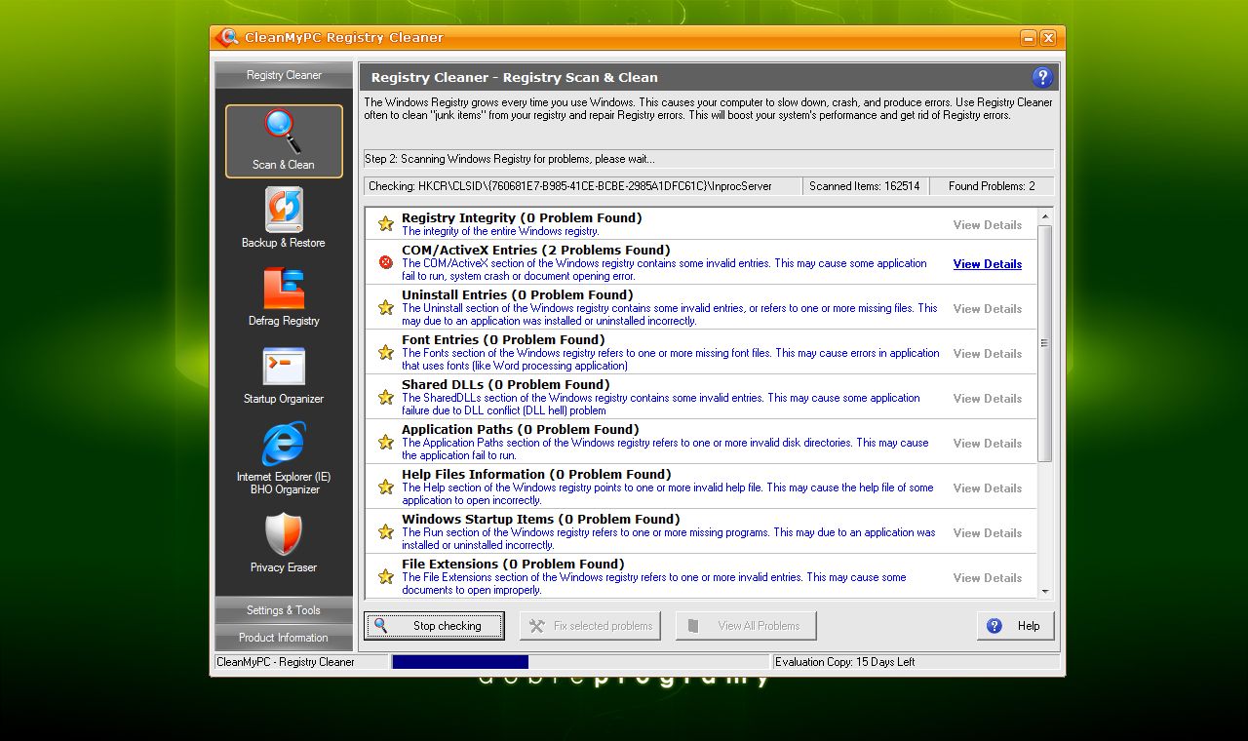Image resolution: width=1248 pixels, height=741 pixels.
Task: Click the star icon beside File Extensions
Action: click(x=386, y=576)
